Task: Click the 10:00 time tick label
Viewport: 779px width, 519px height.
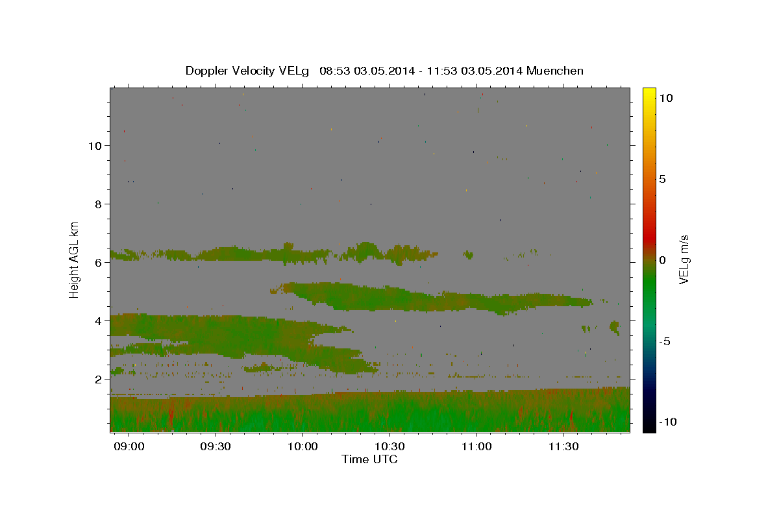Action: pos(303,447)
